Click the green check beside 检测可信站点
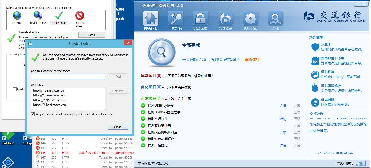371x168 pixels. 143,145
